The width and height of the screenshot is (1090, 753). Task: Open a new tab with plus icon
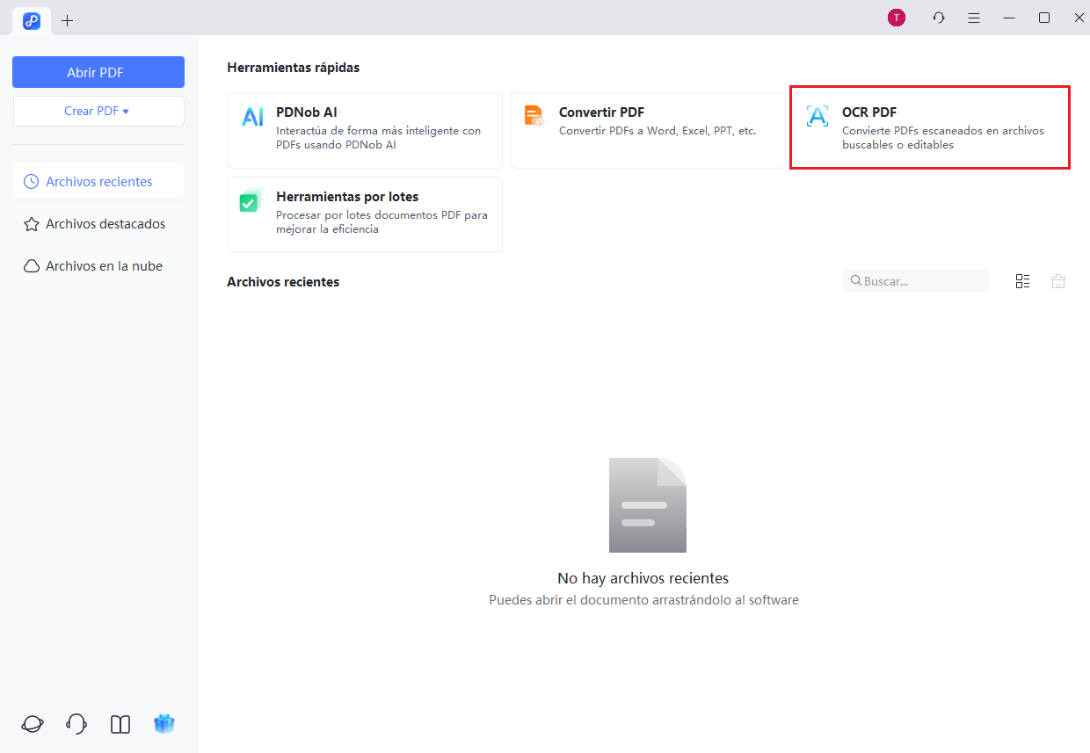pyautogui.click(x=68, y=20)
